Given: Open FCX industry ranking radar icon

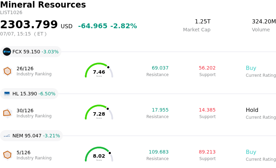Looking at the screenshot, I should click(x=8, y=71).
